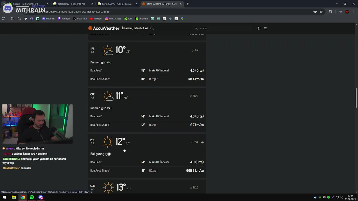The height and width of the screenshot is (201, 358).
Task: Click the AccuWeather logo in the header
Action: [x=104, y=28]
